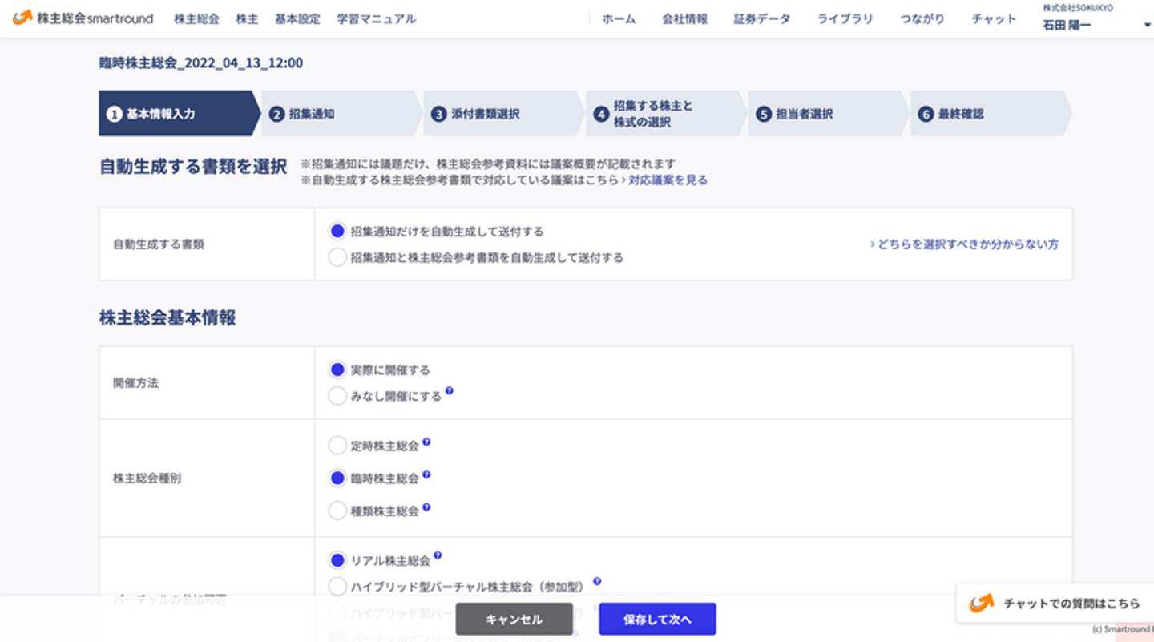Open 学習マニュアル menu item
1154x642 pixels.
377,19
